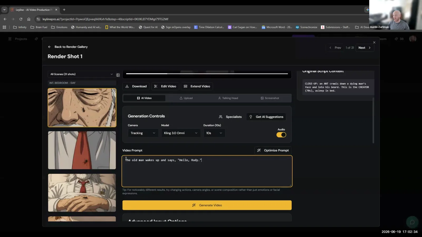Download the rendered video
This screenshot has width=422, height=237.
(x=136, y=86)
